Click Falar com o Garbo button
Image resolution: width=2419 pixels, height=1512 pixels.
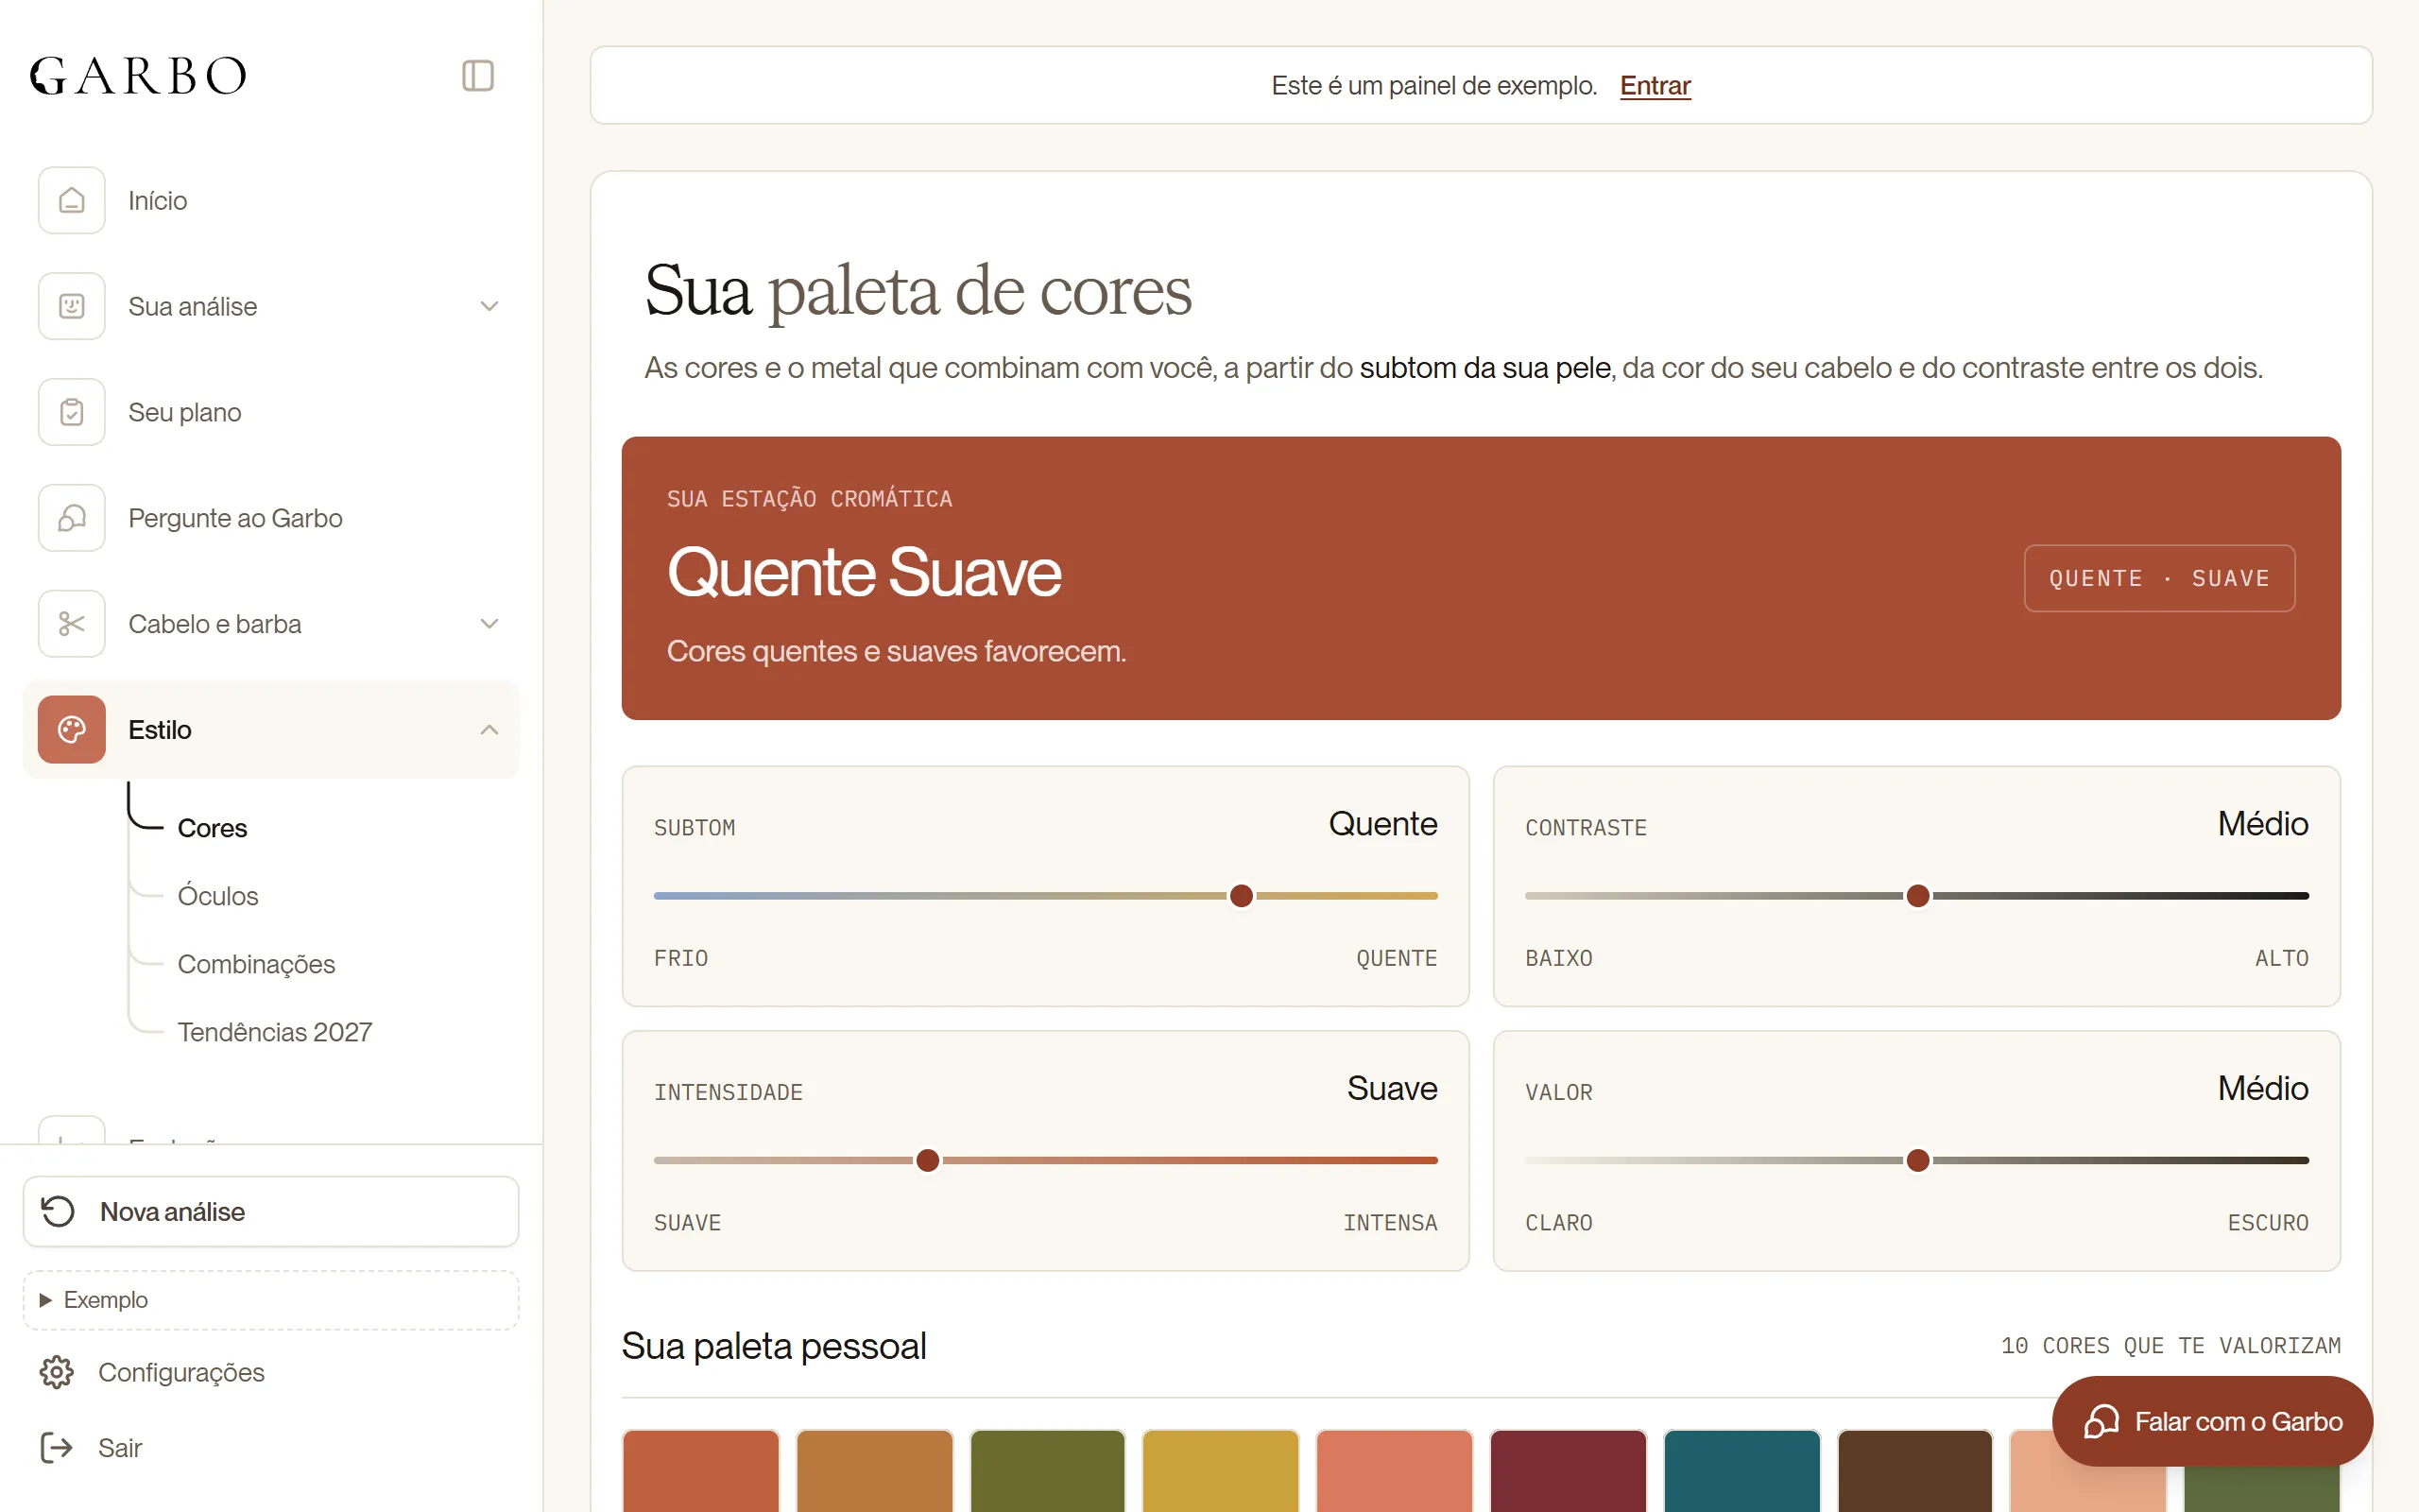pos(2212,1421)
